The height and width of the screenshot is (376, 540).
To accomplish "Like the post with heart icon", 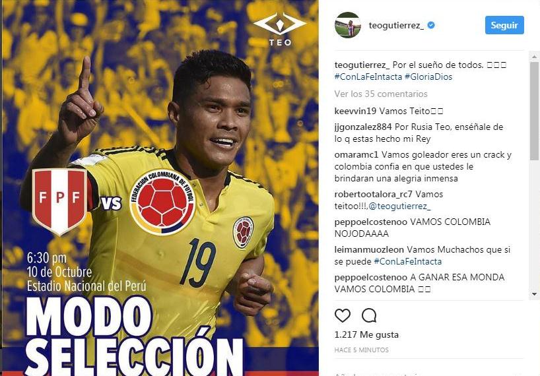I will 343,315.
